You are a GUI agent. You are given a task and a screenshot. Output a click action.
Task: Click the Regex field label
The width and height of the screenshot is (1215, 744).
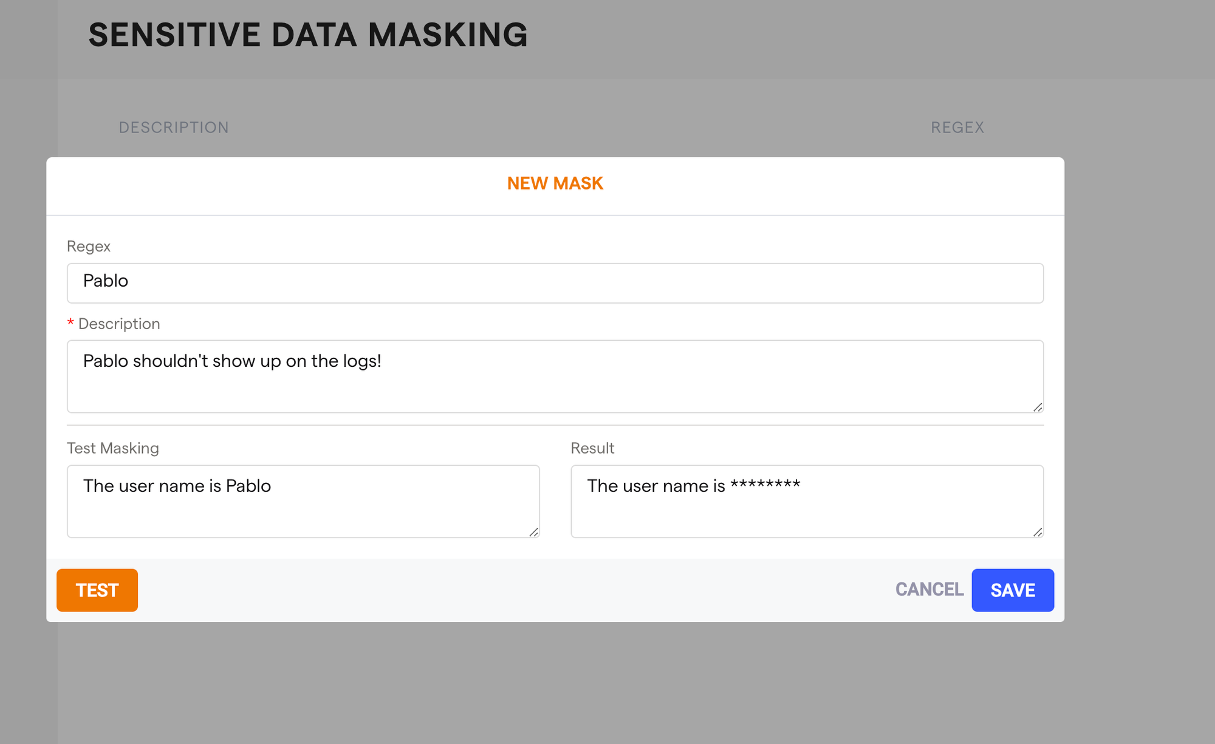[x=89, y=247]
